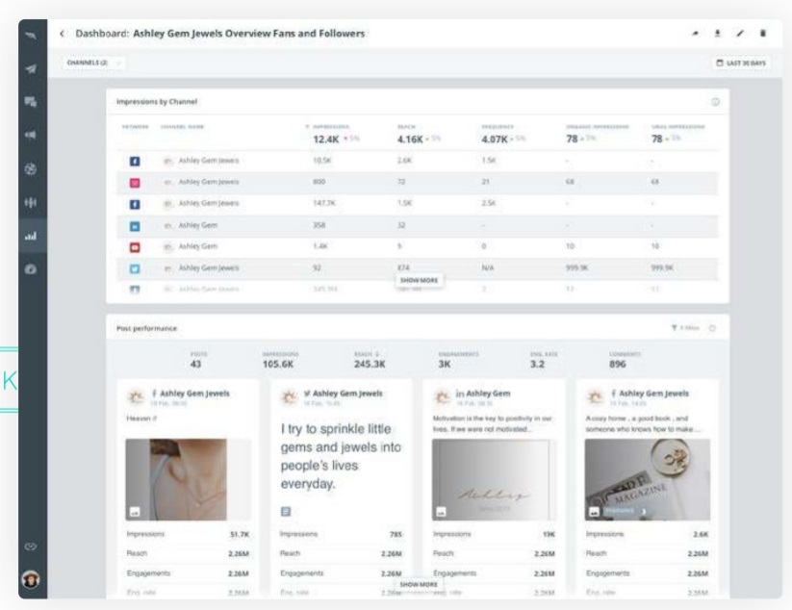Click the text-post icon under sprinkle quote
This screenshot has height=610, width=792.
[286, 512]
